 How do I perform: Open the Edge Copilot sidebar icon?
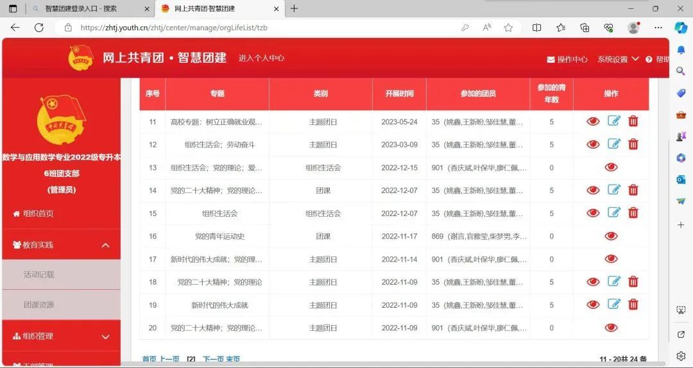coord(681,28)
